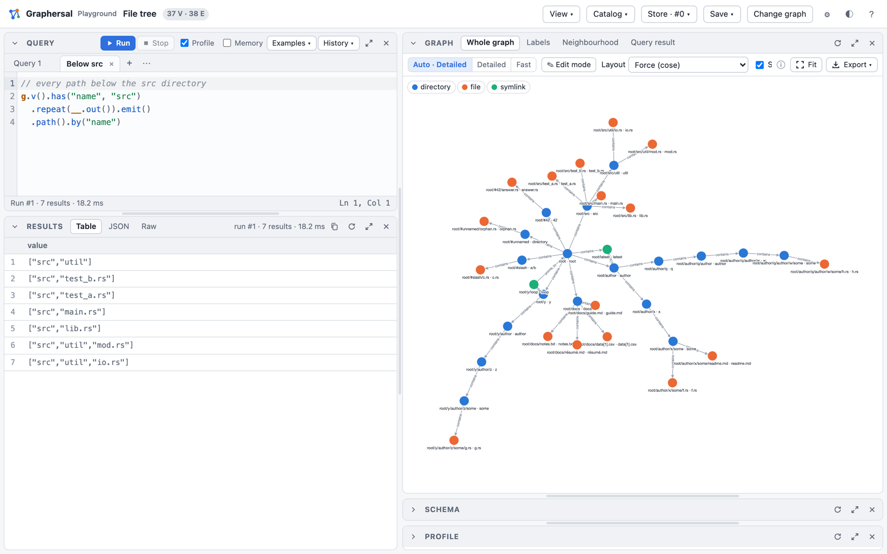Toggle the dark/light theme icon
Viewport: 887px width, 554px height.
click(x=849, y=14)
